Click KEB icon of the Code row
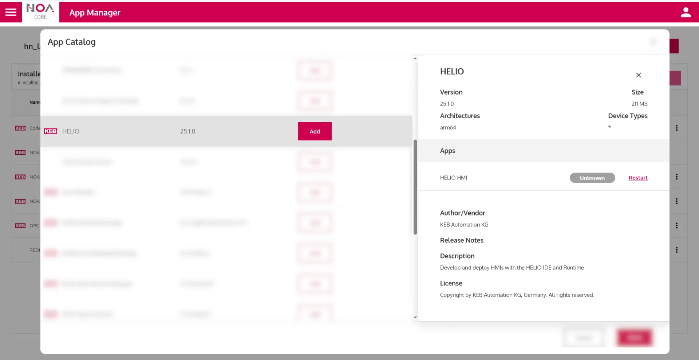 [20, 128]
